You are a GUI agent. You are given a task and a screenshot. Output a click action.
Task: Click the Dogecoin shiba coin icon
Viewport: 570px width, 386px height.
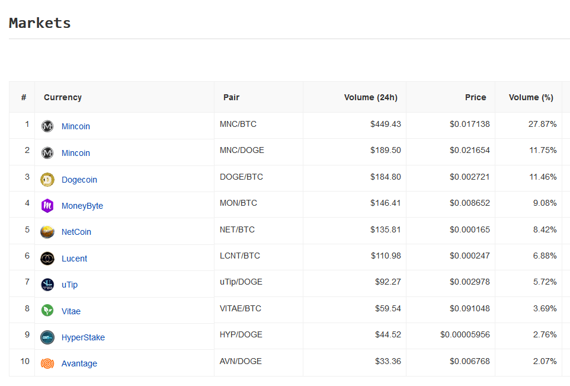click(47, 180)
